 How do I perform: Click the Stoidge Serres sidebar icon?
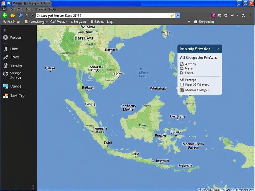5,74
